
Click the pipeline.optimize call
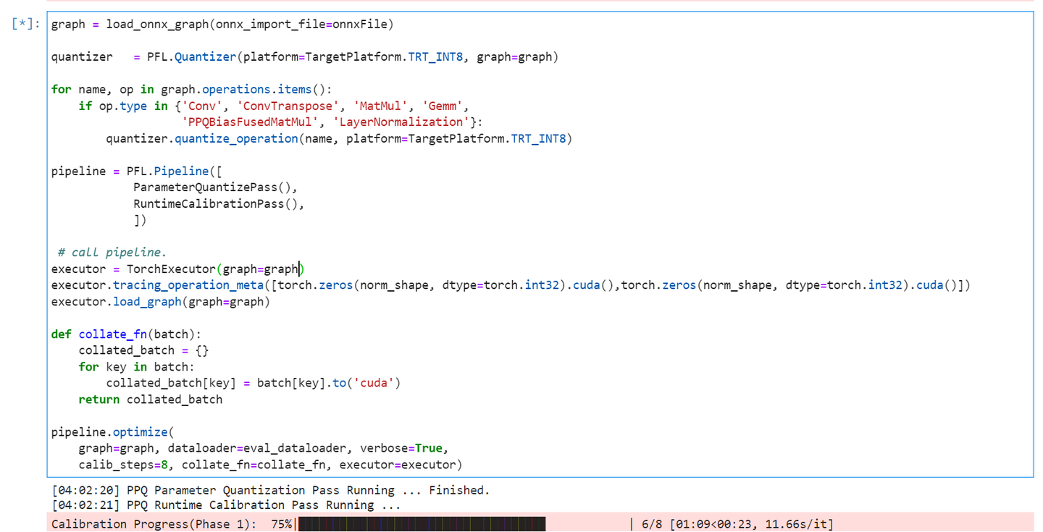(x=109, y=432)
